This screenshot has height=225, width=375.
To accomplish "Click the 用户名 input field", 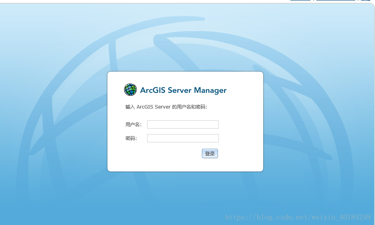I will [183, 124].
